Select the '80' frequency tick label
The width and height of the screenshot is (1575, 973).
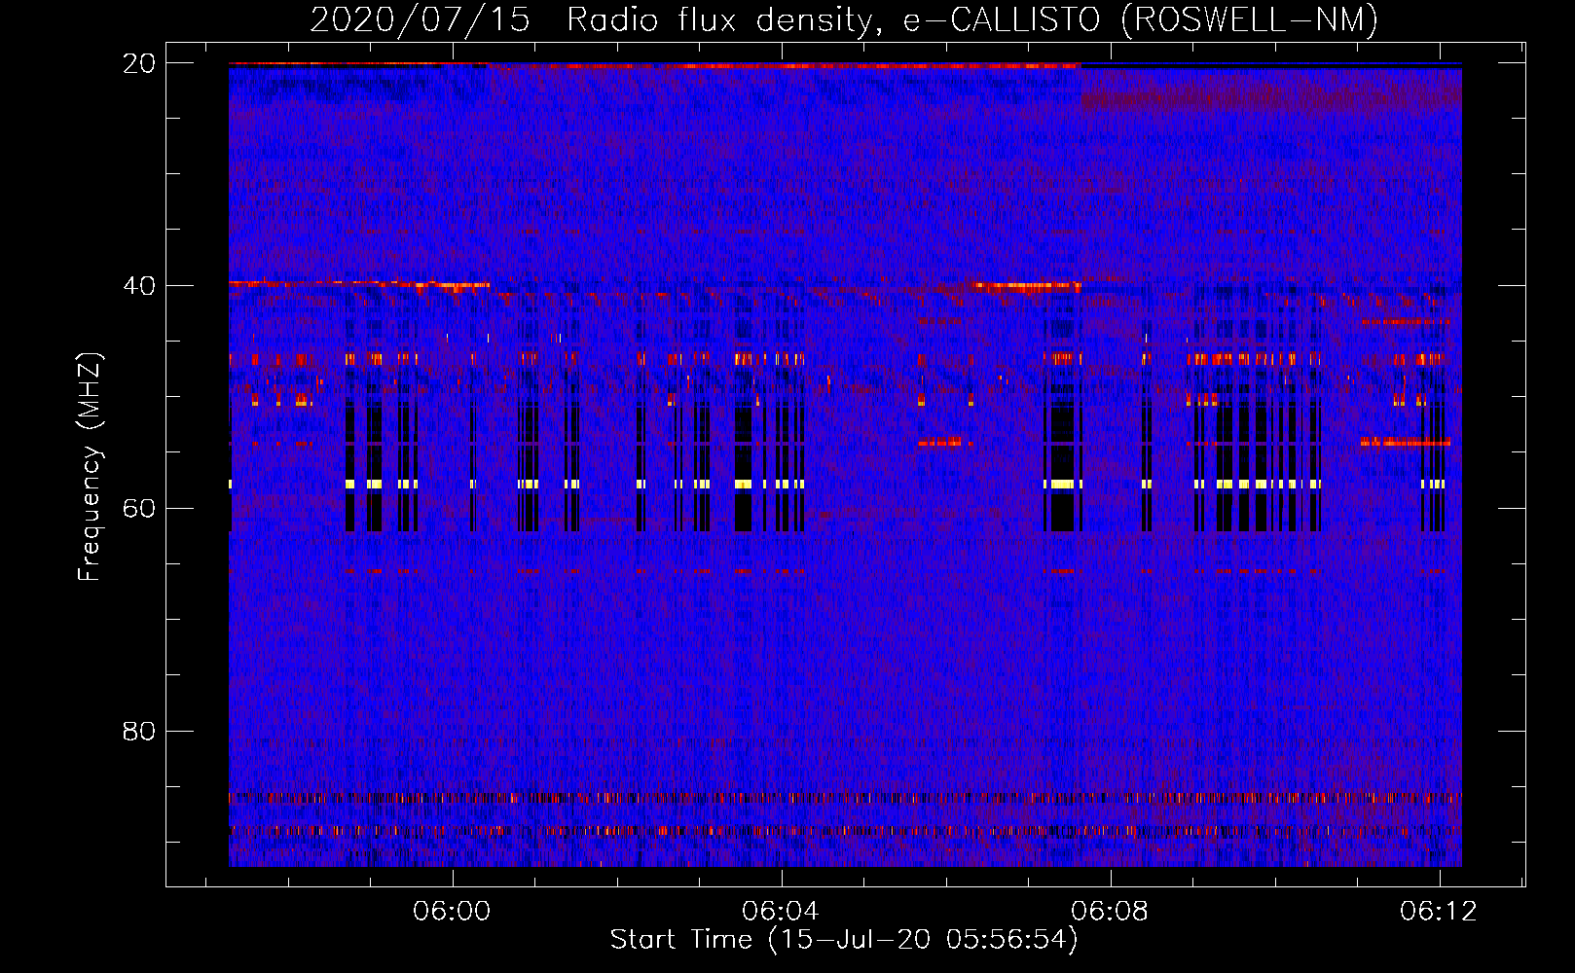tap(139, 732)
